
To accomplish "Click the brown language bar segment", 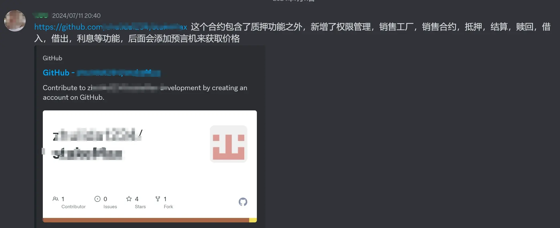I will point(146,220).
